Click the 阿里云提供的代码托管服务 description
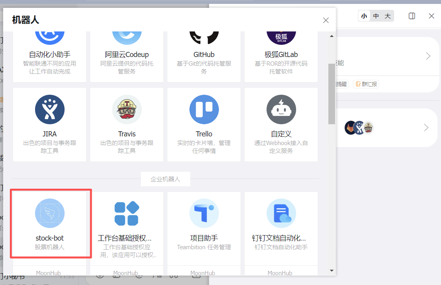441x285 pixels. coord(126,67)
